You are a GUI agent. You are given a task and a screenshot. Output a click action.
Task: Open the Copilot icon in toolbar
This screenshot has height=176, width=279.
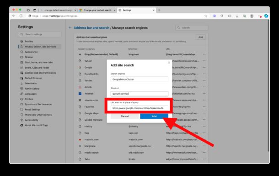[266, 16]
